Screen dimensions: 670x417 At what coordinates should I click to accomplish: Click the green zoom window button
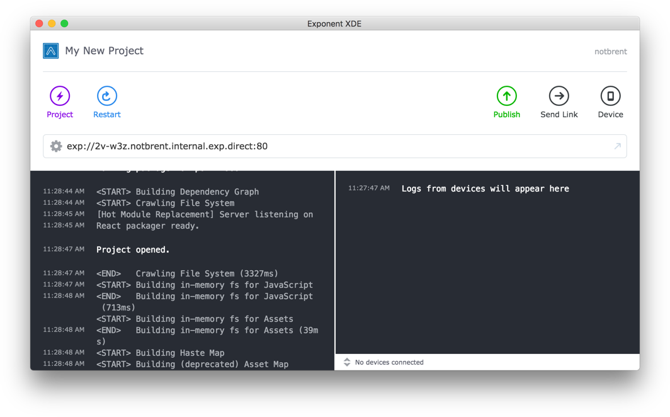[x=64, y=23]
